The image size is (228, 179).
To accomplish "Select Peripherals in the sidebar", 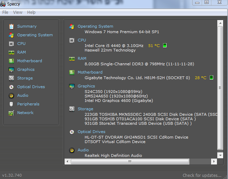I will (28, 104).
